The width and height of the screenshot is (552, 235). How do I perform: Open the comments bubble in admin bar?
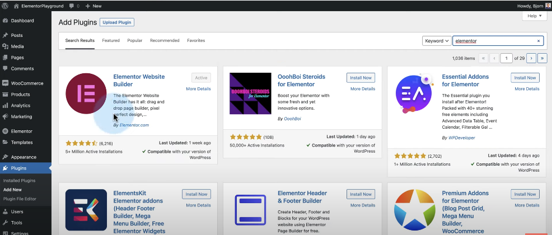click(72, 6)
